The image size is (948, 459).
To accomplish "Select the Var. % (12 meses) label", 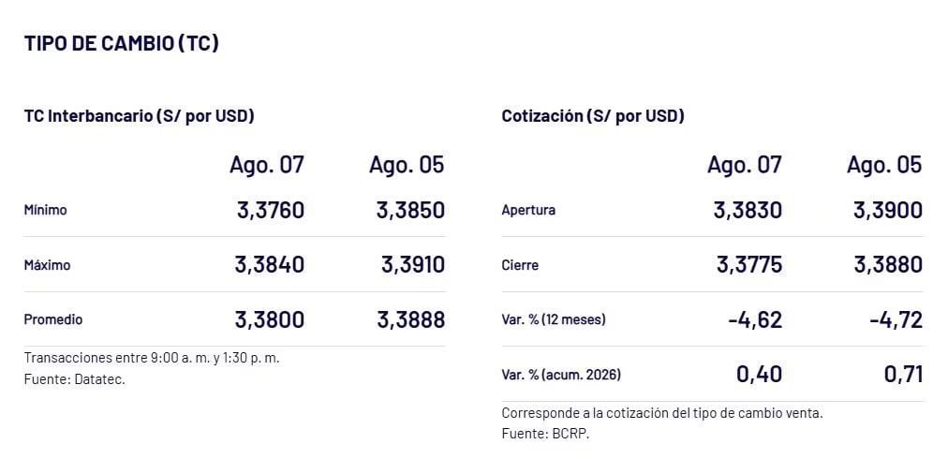I will click(x=554, y=319).
